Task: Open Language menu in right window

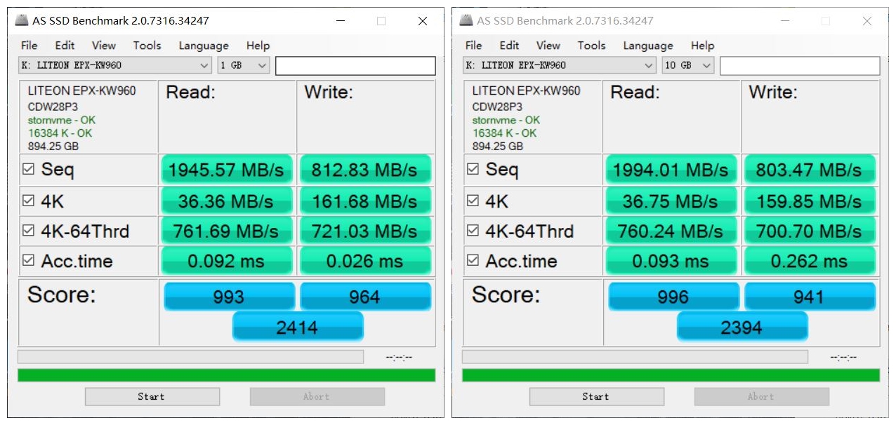Action: [648, 46]
